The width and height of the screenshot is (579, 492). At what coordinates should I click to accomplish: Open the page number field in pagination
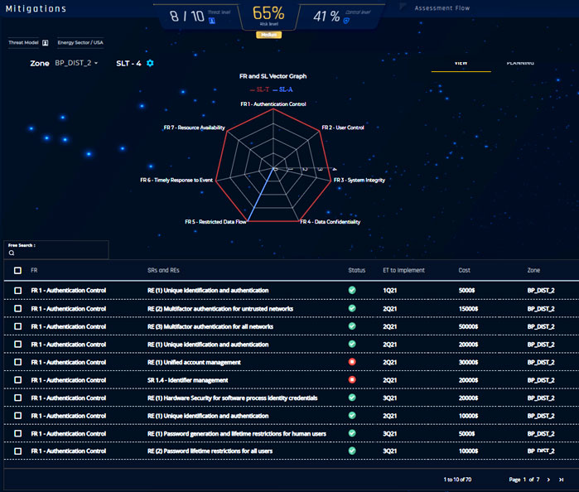(x=525, y=480)
